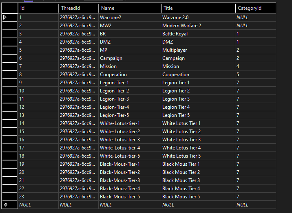The image size is (292, 213).
Task: Click the Name cell 'DMZ'
Action: pyautogui.click(x=130, y=42)
